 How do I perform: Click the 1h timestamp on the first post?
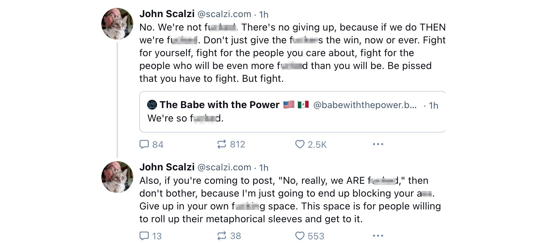[264, 14]
